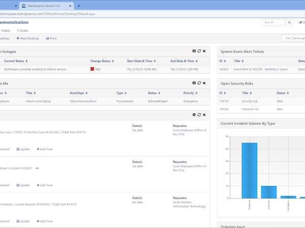Screen dimensions: 305x228
Task: Sort System Event Alert Tickets by ID
Action: (x=222, y=61)
